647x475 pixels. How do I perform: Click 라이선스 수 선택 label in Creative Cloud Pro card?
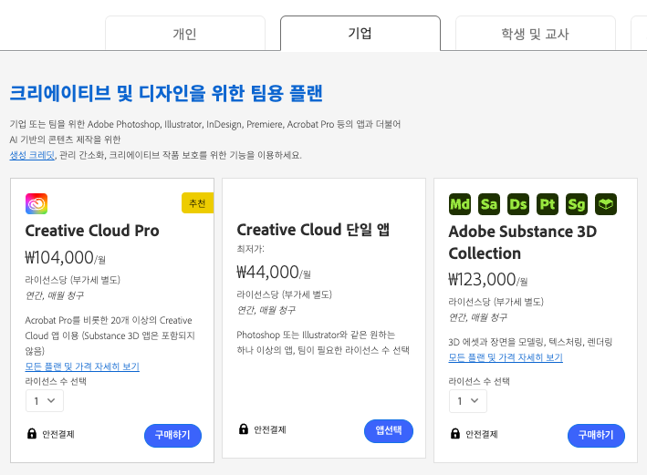[x=56, y=381]
